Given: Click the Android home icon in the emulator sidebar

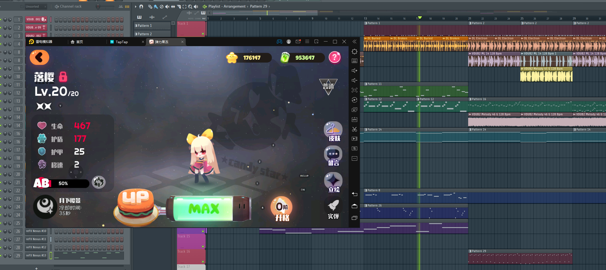Looking at the screenshot, I should (355, 206).
